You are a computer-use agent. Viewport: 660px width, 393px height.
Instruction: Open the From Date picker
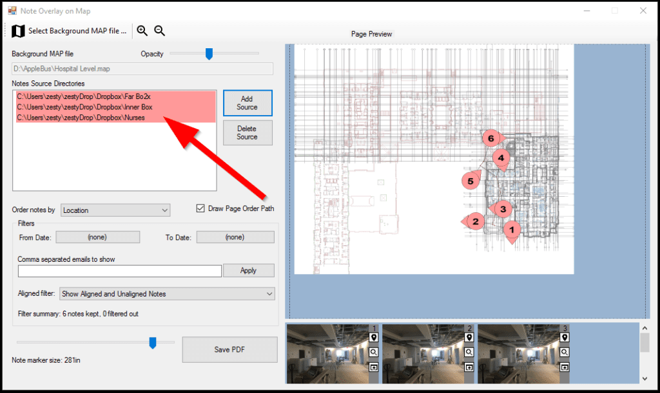coord(97,237)
